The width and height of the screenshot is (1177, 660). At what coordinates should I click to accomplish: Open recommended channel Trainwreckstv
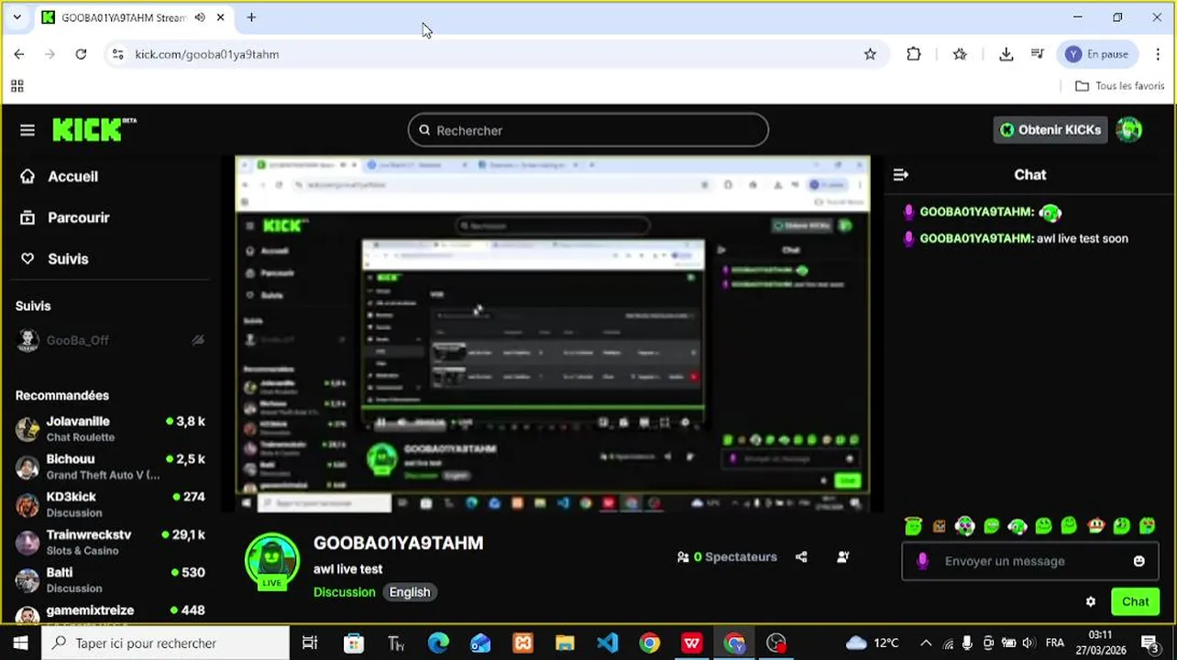pos(110,541)
